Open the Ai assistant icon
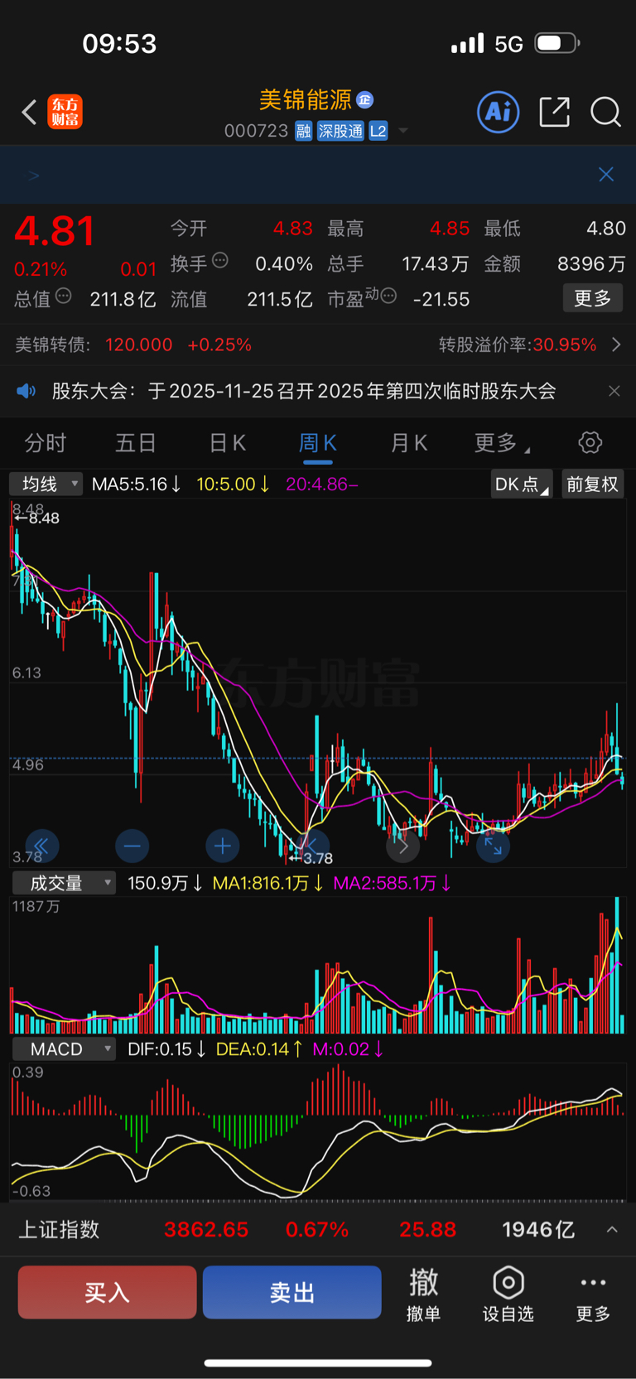636x1379 pixels. 499,112
